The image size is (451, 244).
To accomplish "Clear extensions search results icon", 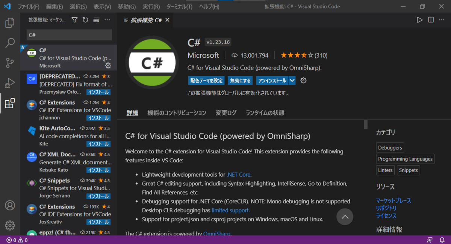I will click(x=96, y=20).
